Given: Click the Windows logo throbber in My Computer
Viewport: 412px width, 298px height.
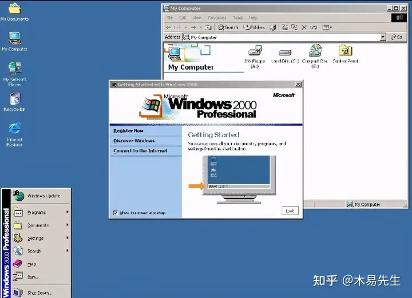Looking at the screenshot, I should (x=399, y=18).
